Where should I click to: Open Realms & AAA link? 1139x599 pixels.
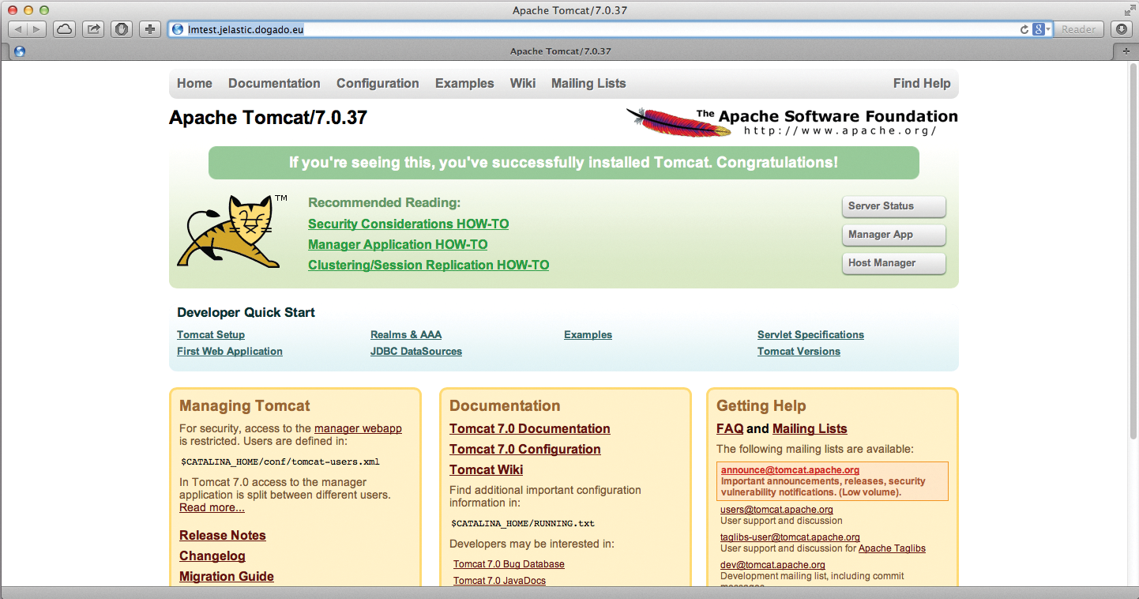(x=406, y=334)
